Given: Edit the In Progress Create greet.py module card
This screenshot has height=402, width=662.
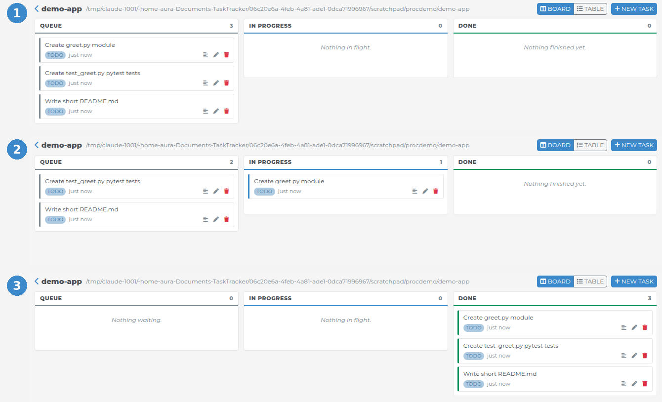Looking at the screenshot, I should click(x=425, y=191).
